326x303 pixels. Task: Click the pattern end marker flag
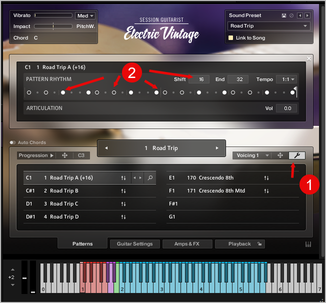[x=295, y=89]
